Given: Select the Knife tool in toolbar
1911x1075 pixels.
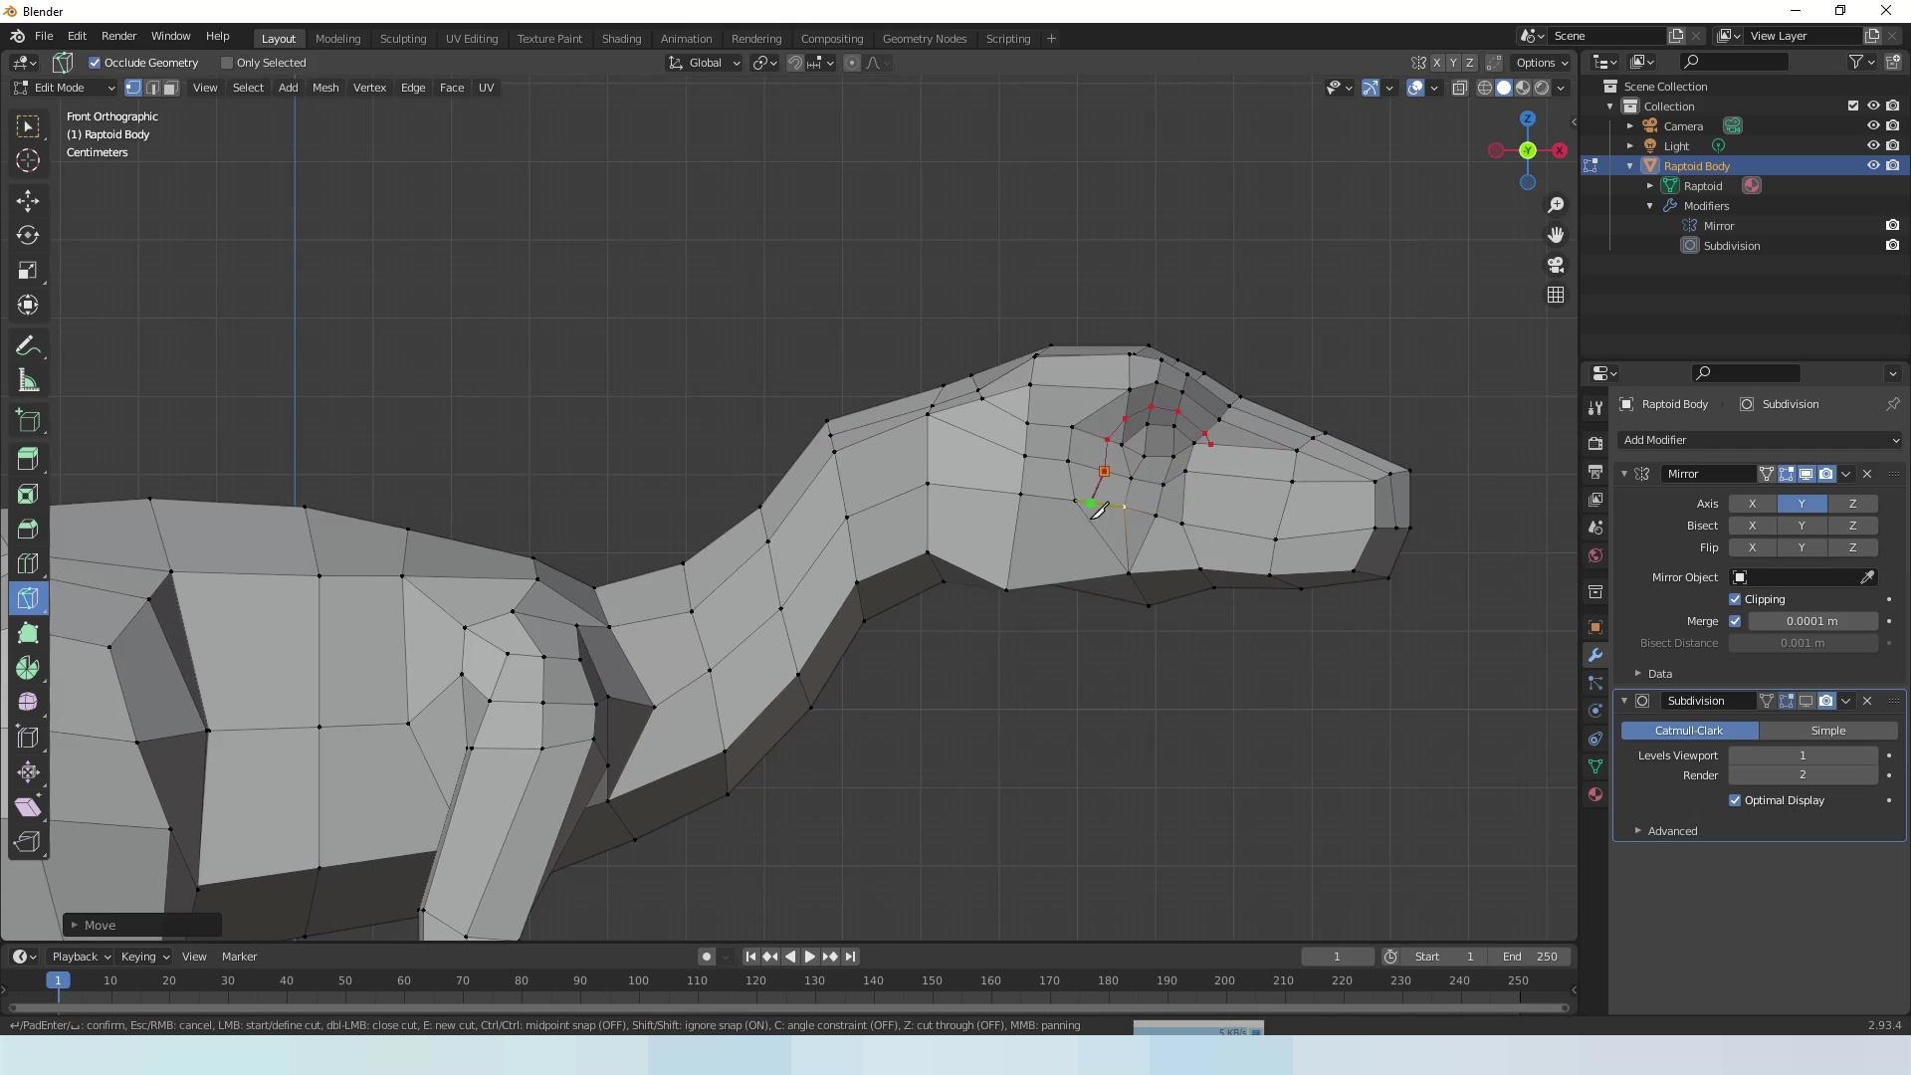Looking at the screenshot, I should pyautogui.click(x=28, y=598).
